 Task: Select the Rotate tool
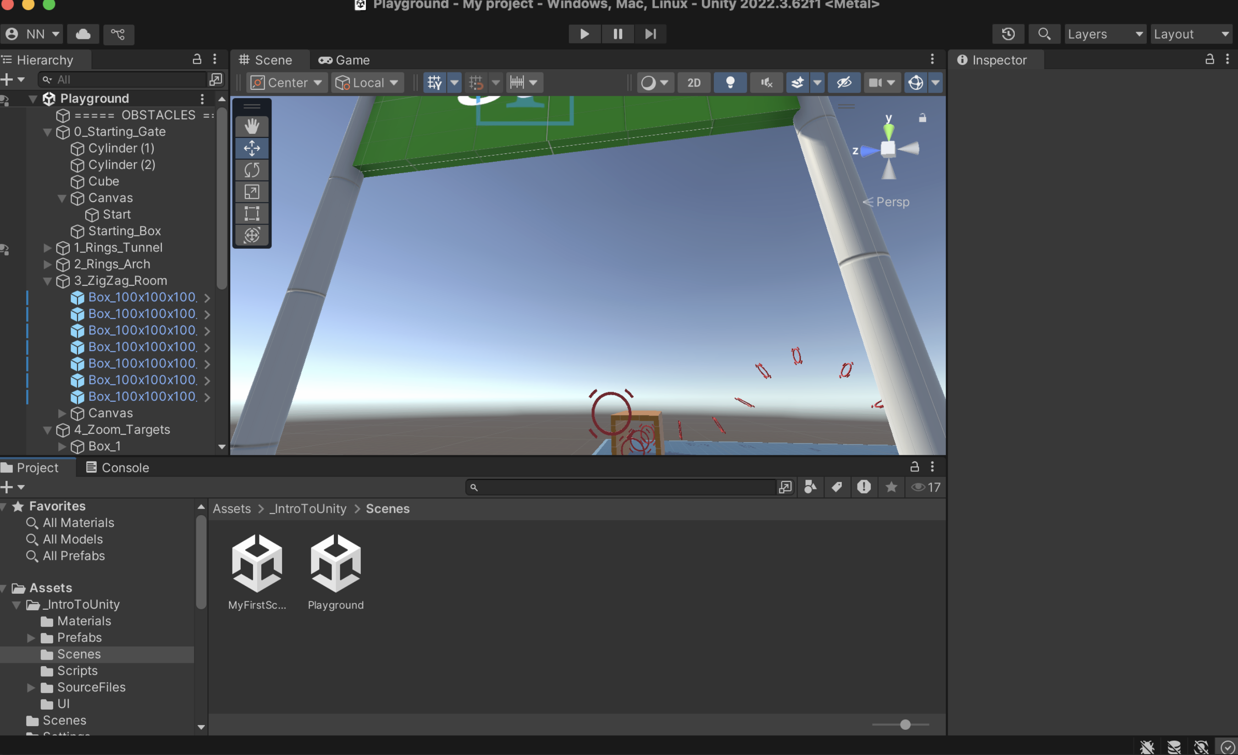click(252, 170)
